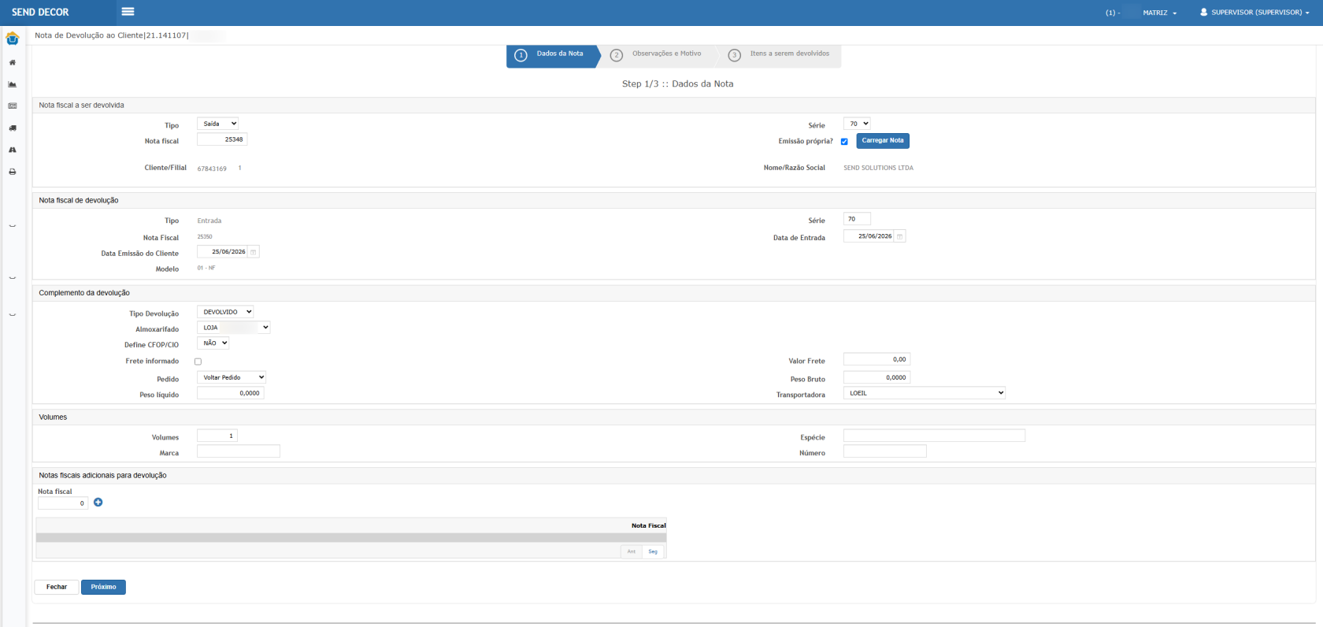The height and width of the screenshot is (627, 1323).
Task: Click step 3 circle number icon
Action: point(735,55)
